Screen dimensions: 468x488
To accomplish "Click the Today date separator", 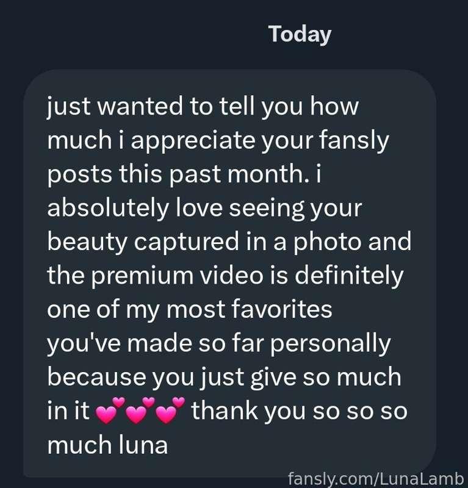I will 300,35.
